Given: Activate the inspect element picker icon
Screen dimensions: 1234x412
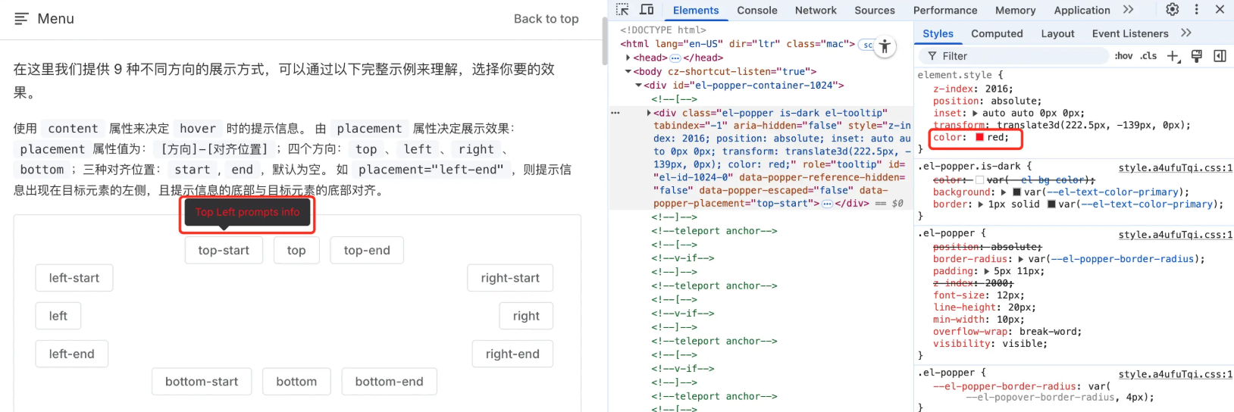Looking at the screenshot, I should pyautogui.click(x=622, y=10).
